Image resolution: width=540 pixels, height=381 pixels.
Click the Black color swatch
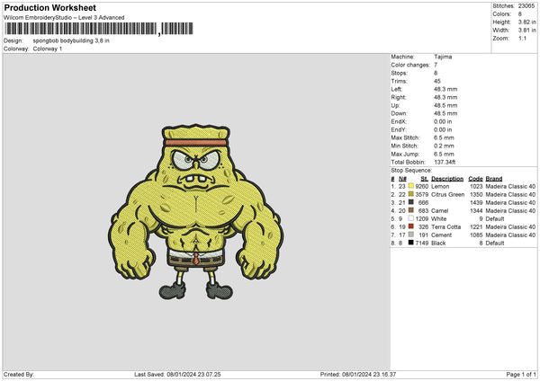pyautogui.click(x=411, y=243)
